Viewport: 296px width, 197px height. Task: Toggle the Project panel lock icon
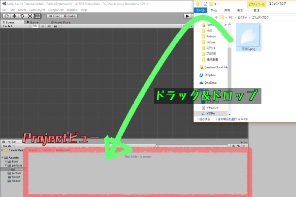point(242,142)
